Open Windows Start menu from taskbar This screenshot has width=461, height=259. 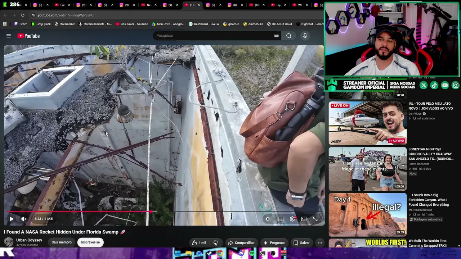[x=178, y=254]
